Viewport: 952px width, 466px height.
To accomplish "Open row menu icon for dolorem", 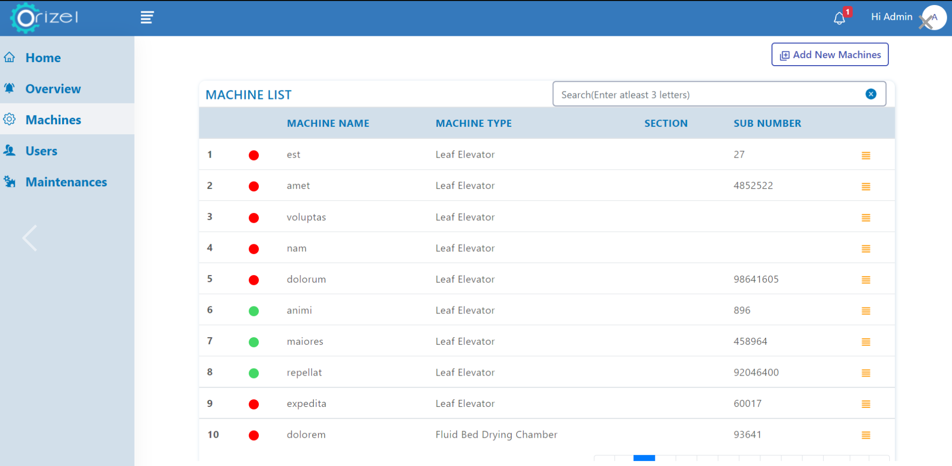I will pos(866,435).
